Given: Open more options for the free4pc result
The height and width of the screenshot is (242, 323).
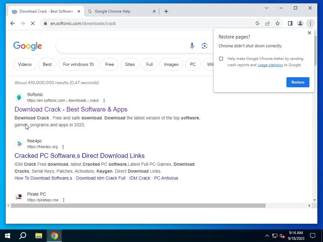Looking at the screenshot, I should [x=63, y=147].
